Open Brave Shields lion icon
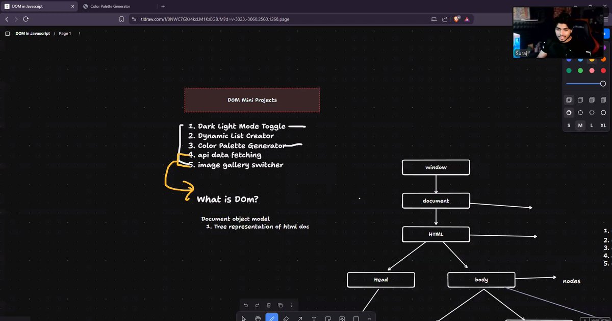This screenshot has height=321, width=612. 456,19
